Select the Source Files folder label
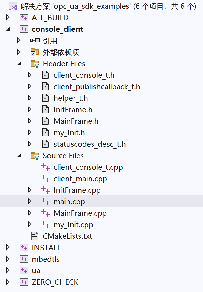This screenshot has width=203, height=292. pyautogui.click(x=63, y=156)
